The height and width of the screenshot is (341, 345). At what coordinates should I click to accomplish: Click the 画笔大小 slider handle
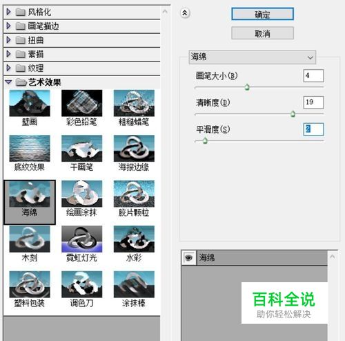(247, 87)
